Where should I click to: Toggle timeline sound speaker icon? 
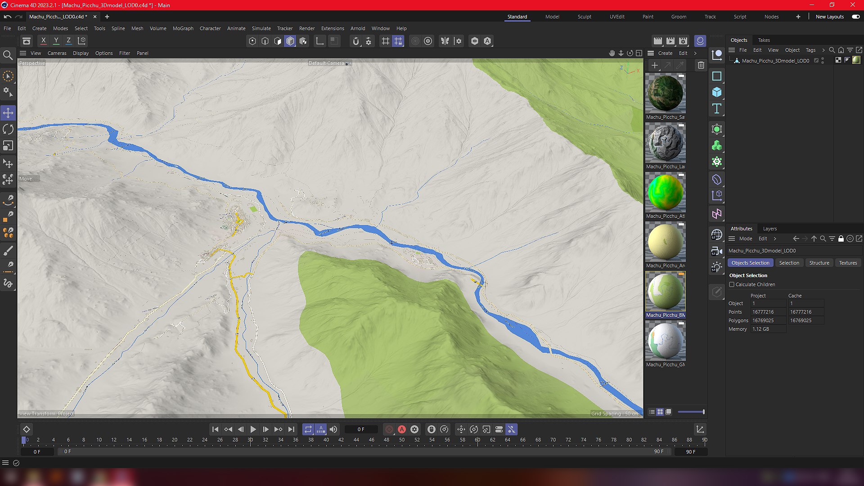pos(333,429)
